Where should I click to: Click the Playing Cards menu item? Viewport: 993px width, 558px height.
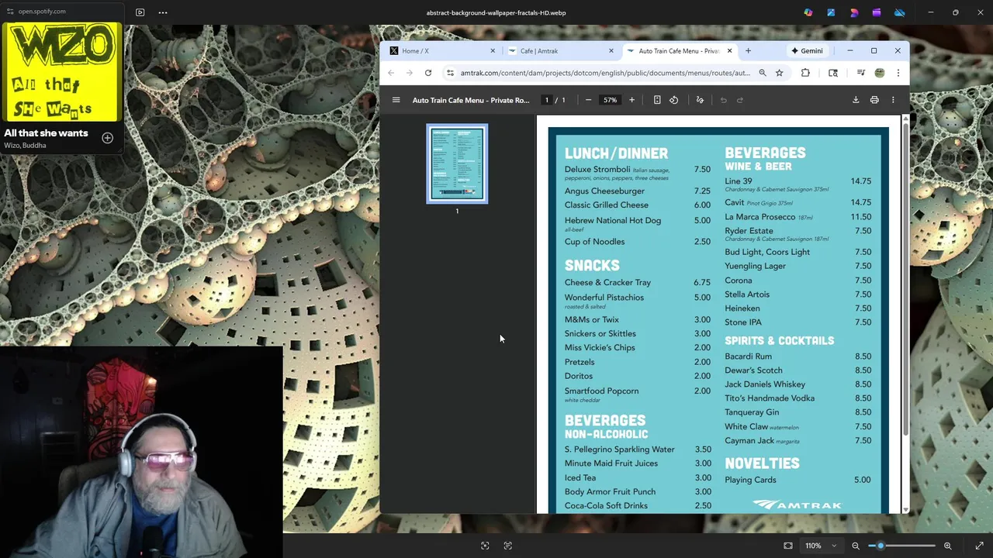pyautogui.click(x=750, y=480)
